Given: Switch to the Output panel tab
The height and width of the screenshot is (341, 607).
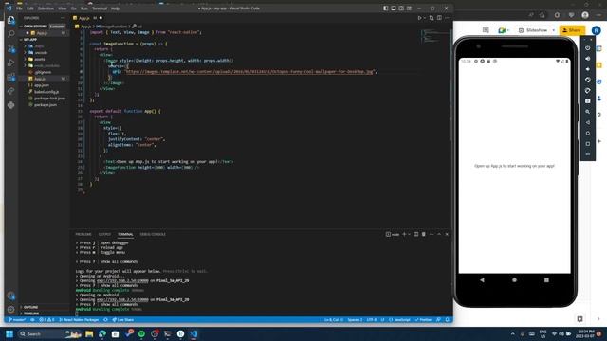Looking at the screenshot, I should (104, 234).
